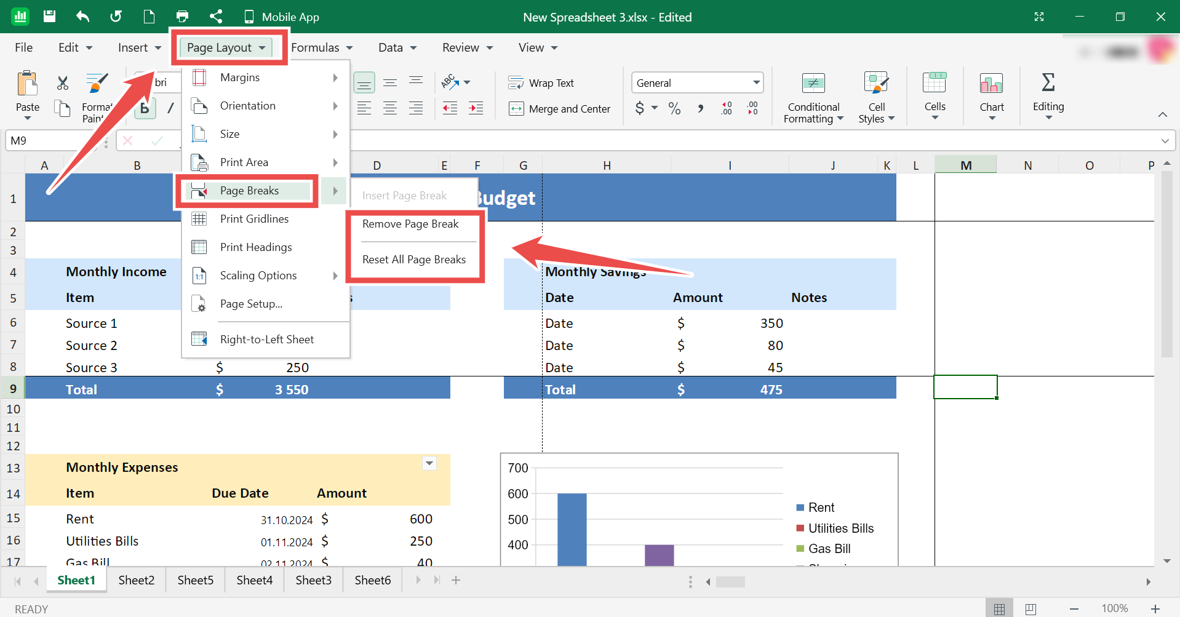The width and height of the screenshot is (1180, 617).
Task: Expand the formula bar
Action: click(x=1165, y=141)
